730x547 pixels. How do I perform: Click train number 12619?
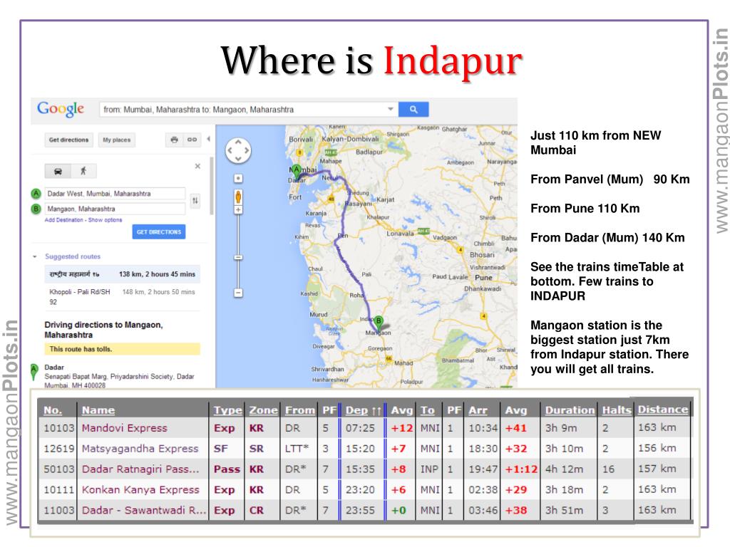pyautogui.click(x=58, y=449)
